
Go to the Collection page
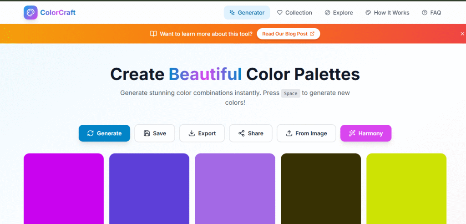[294, 13]
